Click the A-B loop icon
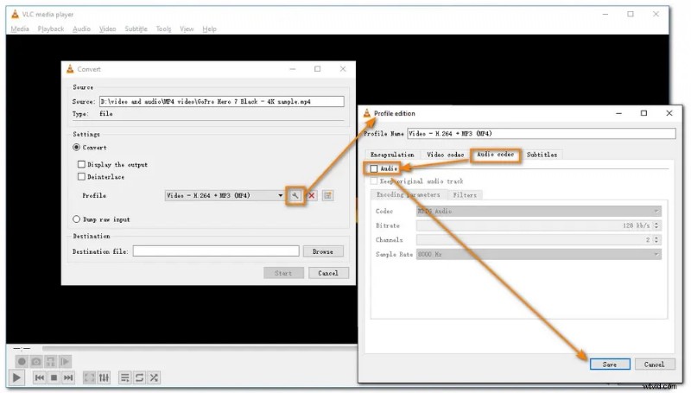This screenshot has height=393, width=691. [51, 362]
